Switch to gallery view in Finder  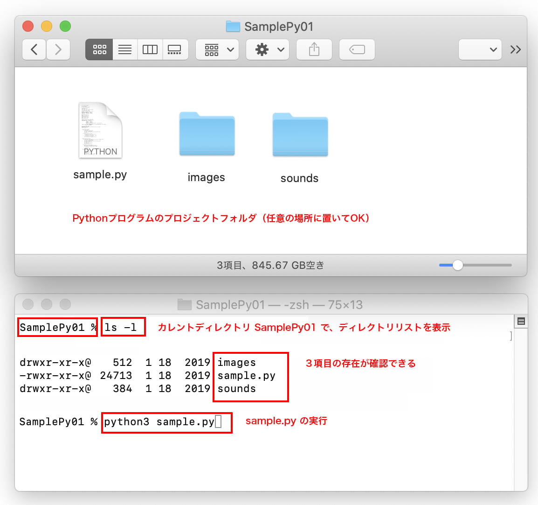tap(175, 49)
